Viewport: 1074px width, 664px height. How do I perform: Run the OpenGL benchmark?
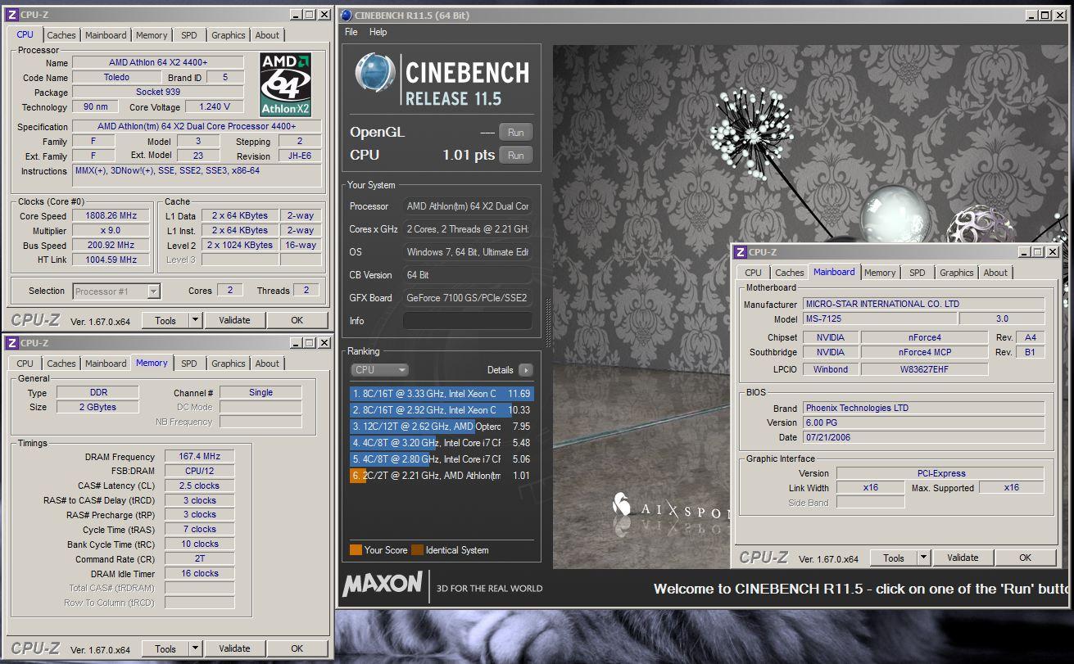(x=516, y=132)
